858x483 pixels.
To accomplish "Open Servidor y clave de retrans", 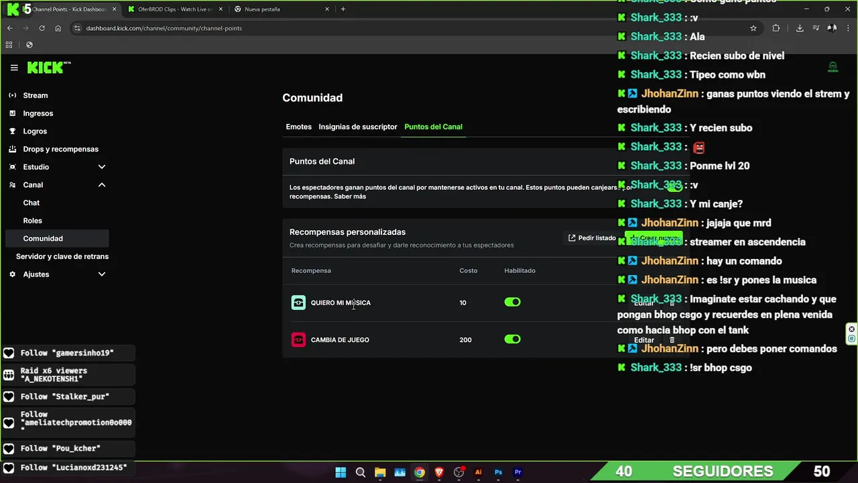I will click(62, 256).
